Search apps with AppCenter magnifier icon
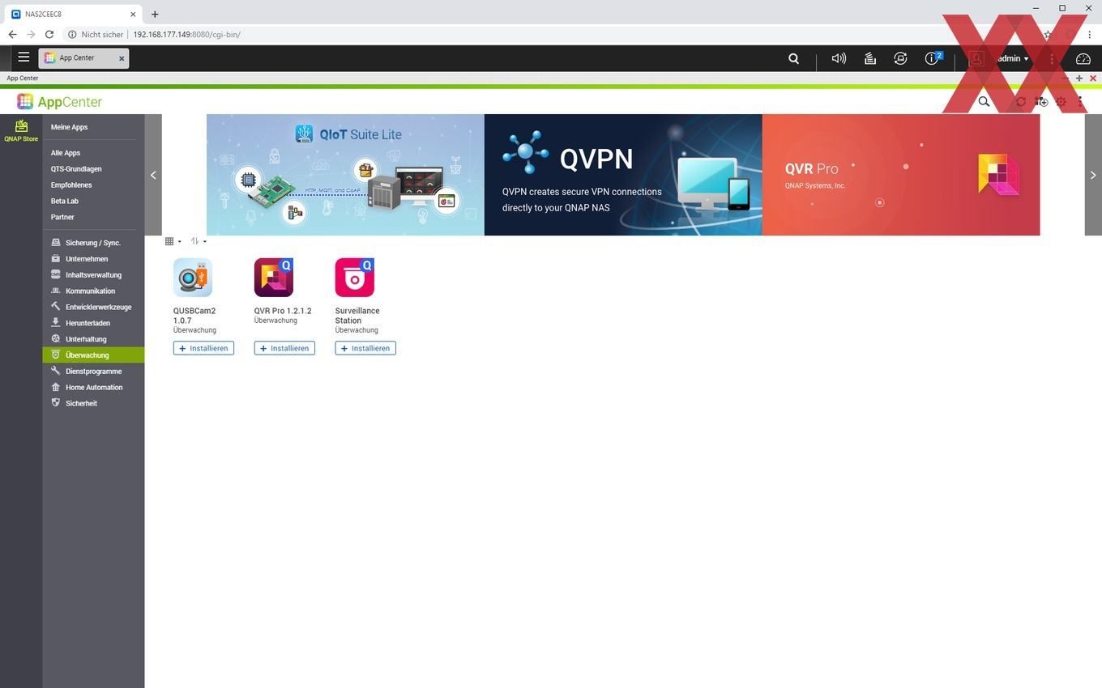 [x=984, y=102]
